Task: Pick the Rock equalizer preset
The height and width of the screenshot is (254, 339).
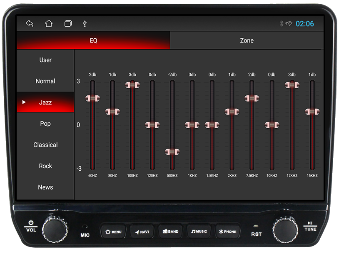Action: 45,166
